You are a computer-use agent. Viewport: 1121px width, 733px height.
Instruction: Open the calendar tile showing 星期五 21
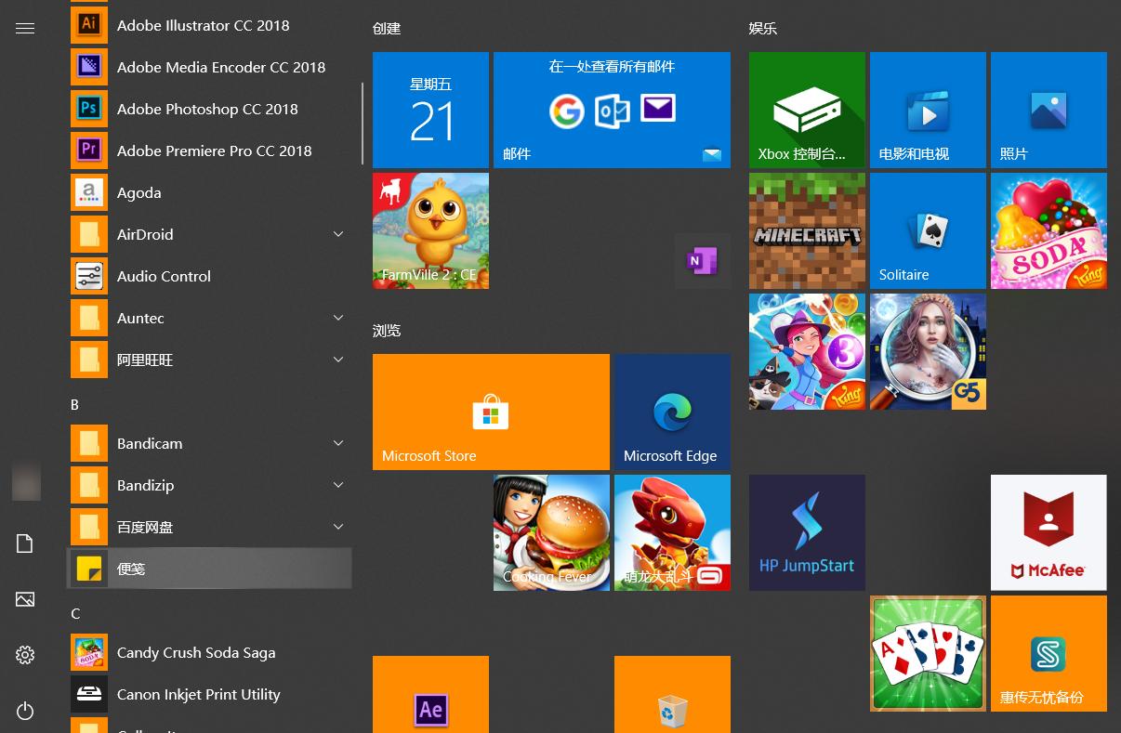[x=429, y=109]
